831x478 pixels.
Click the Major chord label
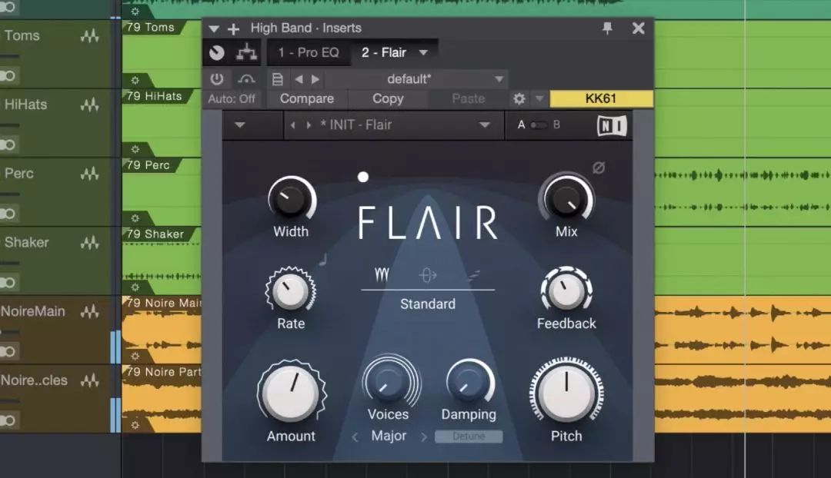pyautogui.click(x=389, y=437)
